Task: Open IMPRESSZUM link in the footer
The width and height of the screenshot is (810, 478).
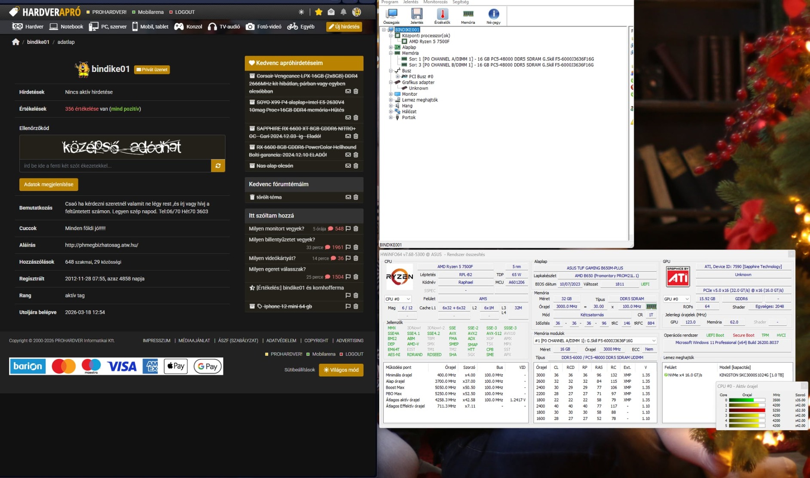Action: click(x=156, y=341)
